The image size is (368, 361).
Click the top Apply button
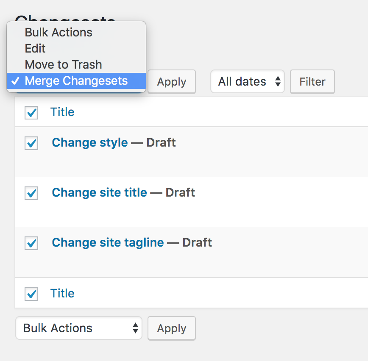tap(171, 82)
